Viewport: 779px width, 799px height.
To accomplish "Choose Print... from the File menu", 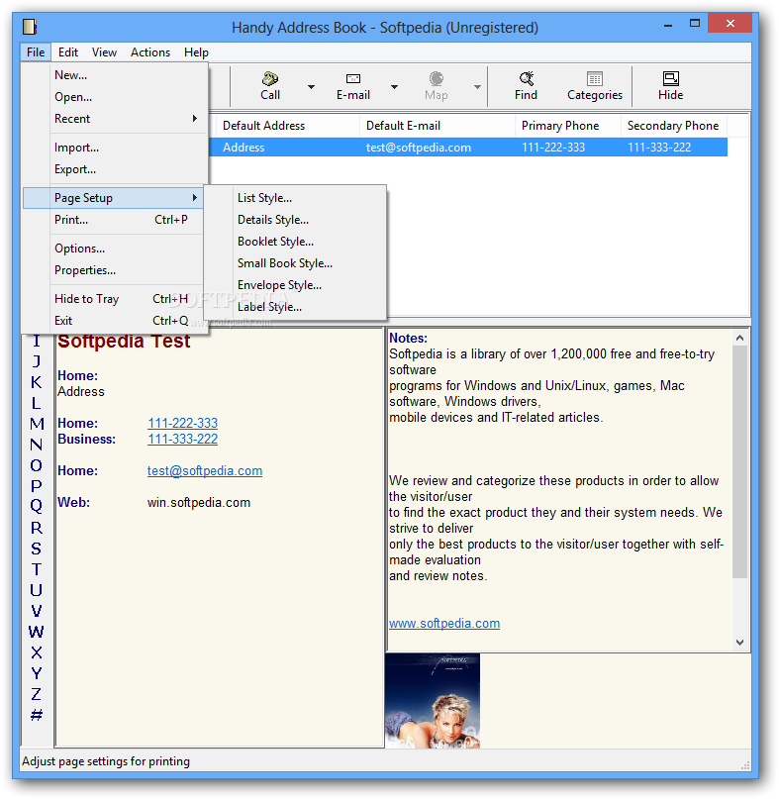I will [114, 220].
